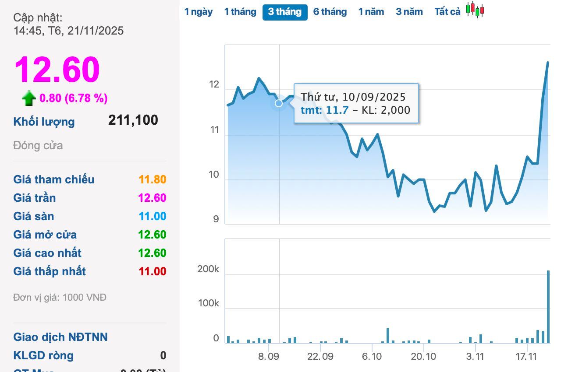Show the 1 năm chart range

click(x=371, y=12)
